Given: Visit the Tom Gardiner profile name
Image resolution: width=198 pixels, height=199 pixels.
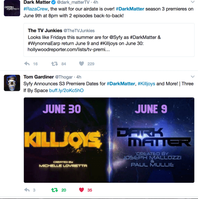Looking at the screenshot, I should 38,77.
